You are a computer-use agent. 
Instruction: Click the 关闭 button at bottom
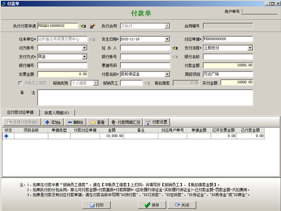181,205
